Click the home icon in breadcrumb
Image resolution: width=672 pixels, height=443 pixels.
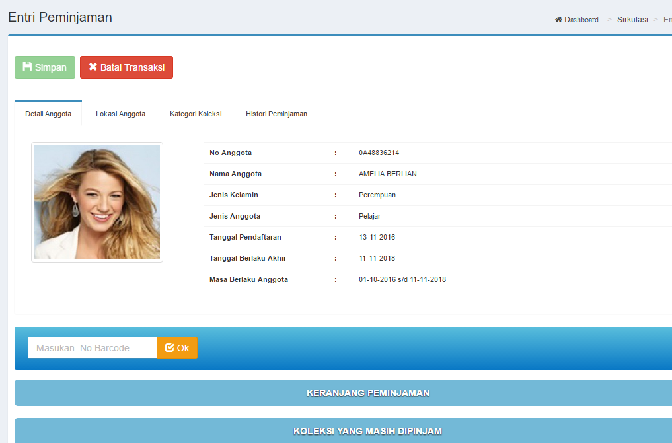click(x=558, y=20)
